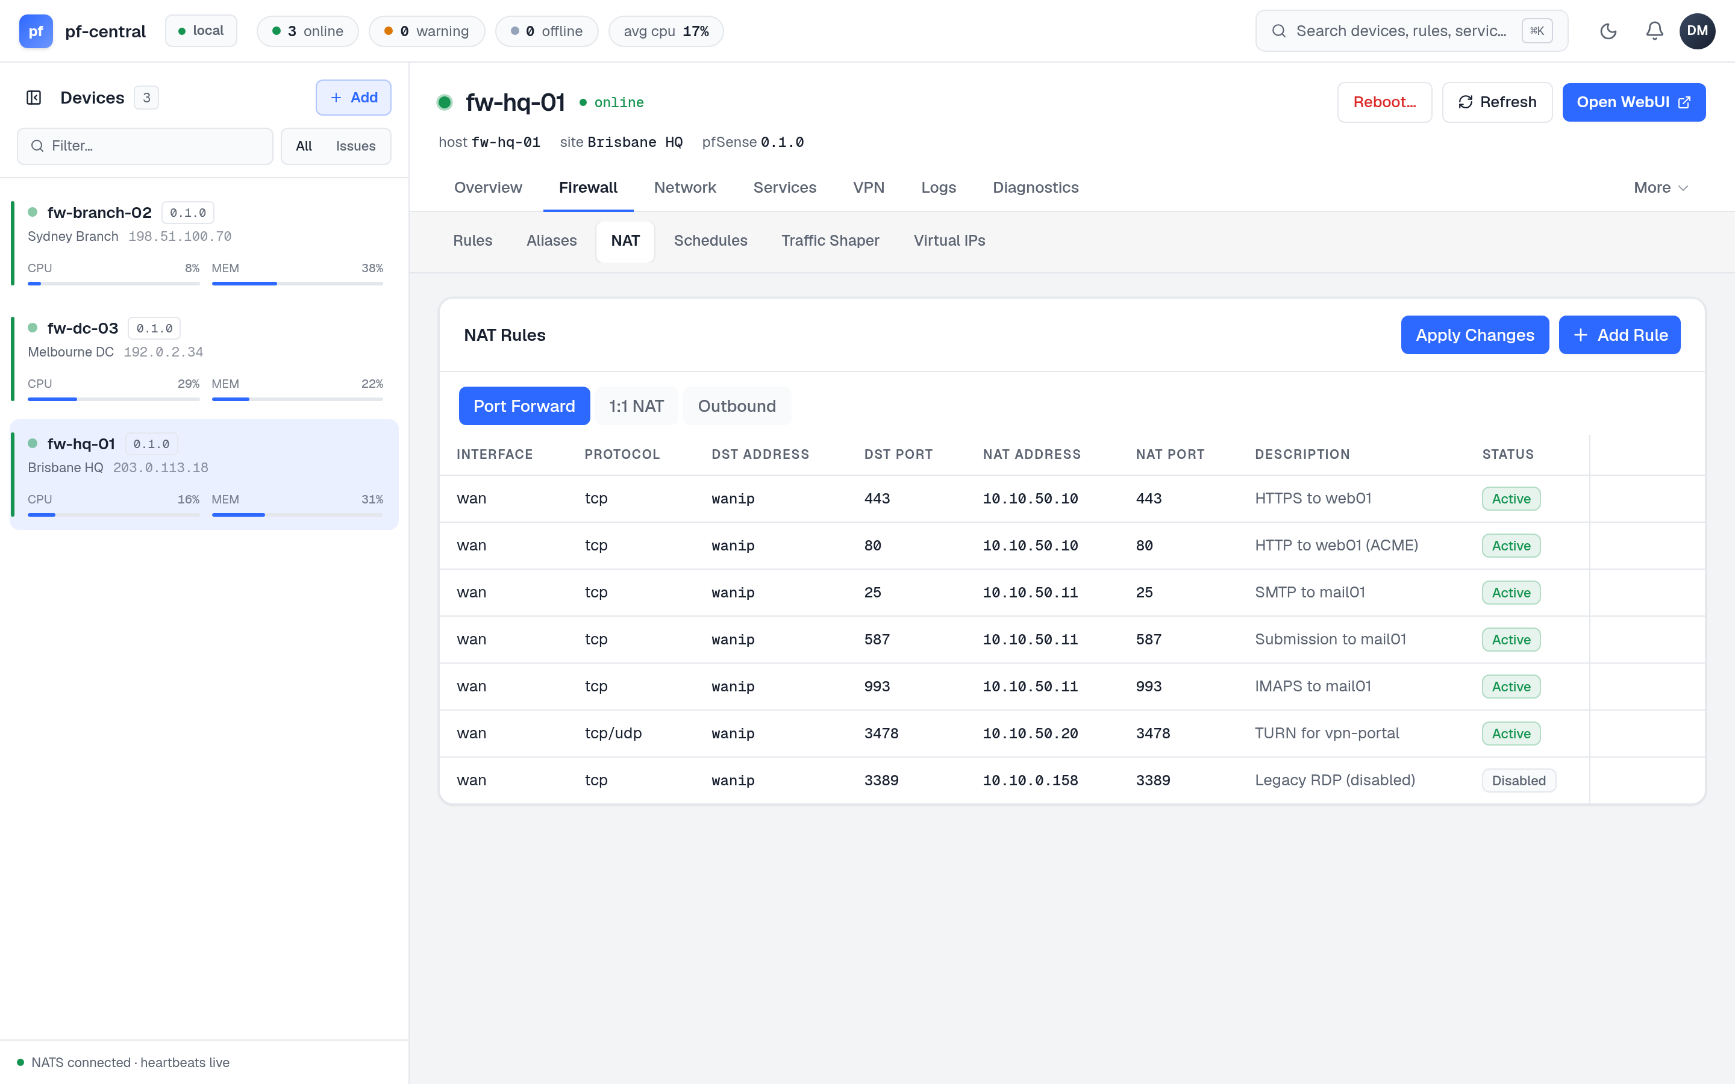Click the '3 online' status chip
Viewport: 1735px width, 1084px height.
308,31
